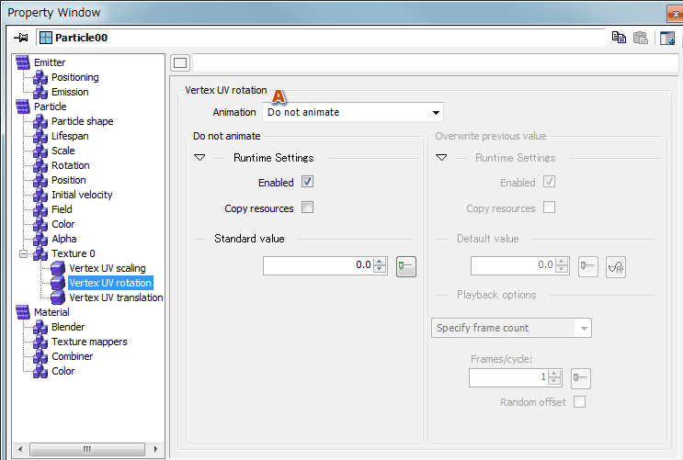Image resolution: width=683 pixels, height=460 pixels.
Task: Click the paste icon in the header
Action: [x=641, y=38]
